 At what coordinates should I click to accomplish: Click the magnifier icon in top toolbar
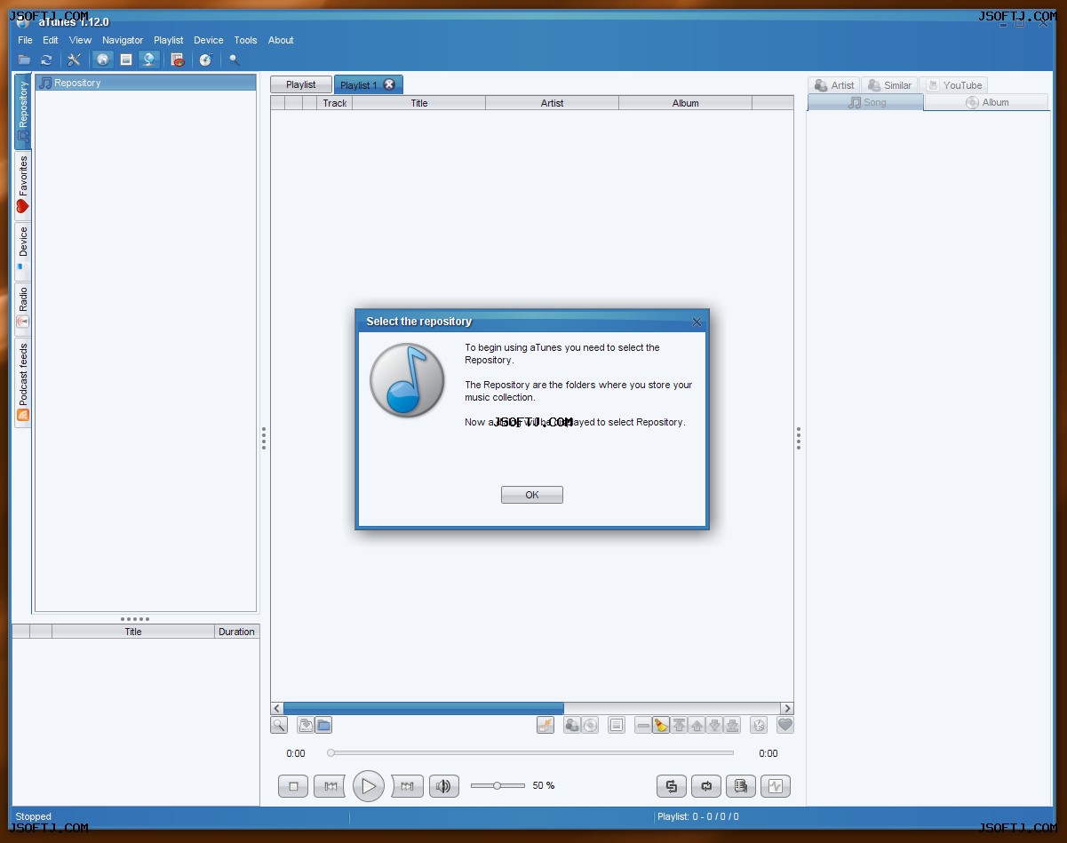pos(235,60)
